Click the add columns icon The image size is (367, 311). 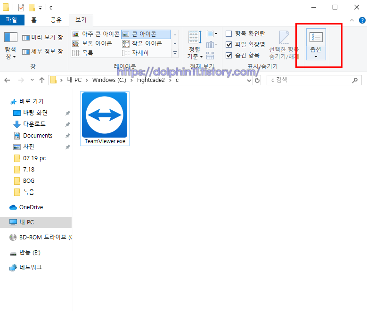pos(212,44)
